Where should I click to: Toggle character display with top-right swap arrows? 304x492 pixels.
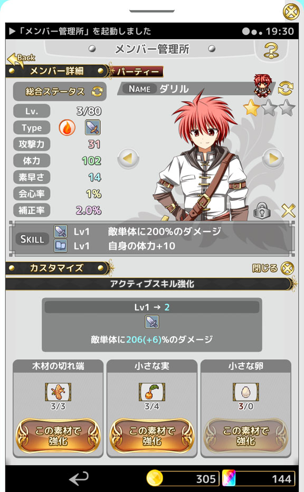coord(286,88)
